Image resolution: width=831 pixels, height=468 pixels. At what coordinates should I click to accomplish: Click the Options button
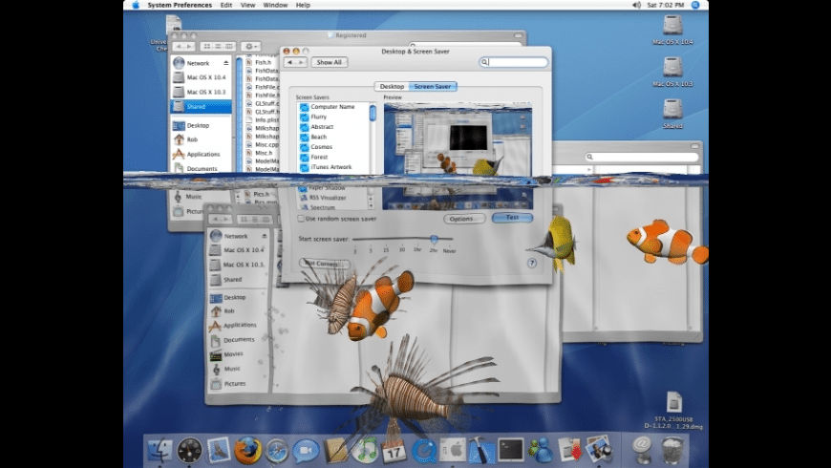click(464, 219)
